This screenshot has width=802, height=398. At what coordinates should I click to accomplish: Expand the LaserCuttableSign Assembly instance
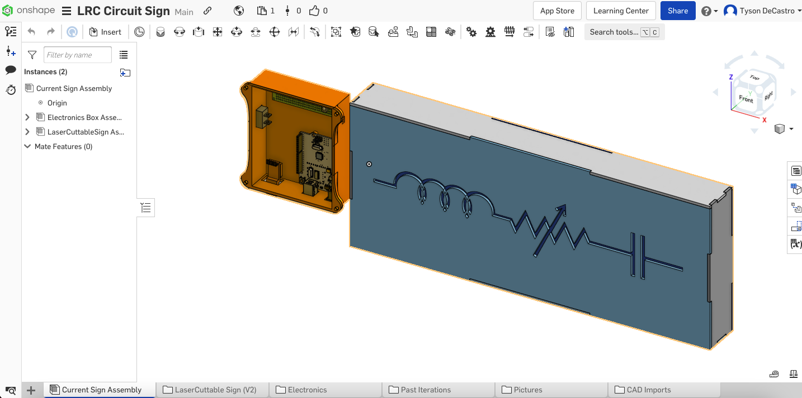27,132
